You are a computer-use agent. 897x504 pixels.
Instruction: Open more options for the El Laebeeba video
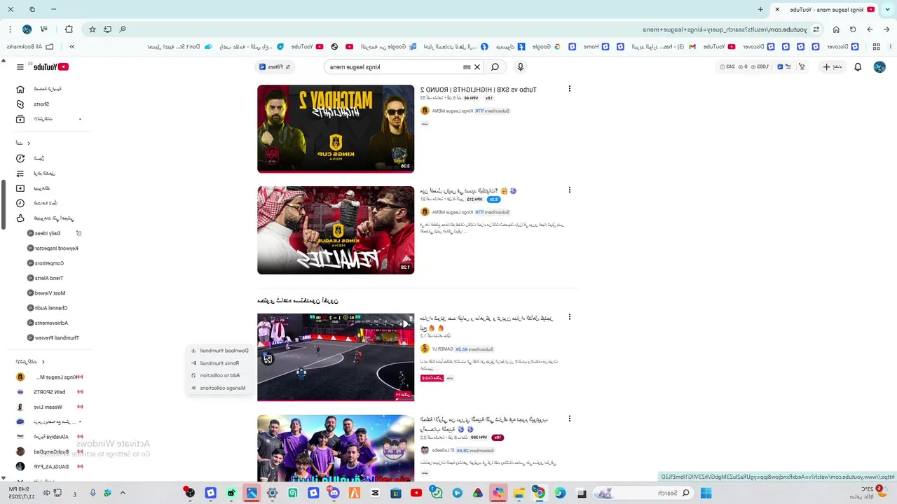click(x=569, y=419)
